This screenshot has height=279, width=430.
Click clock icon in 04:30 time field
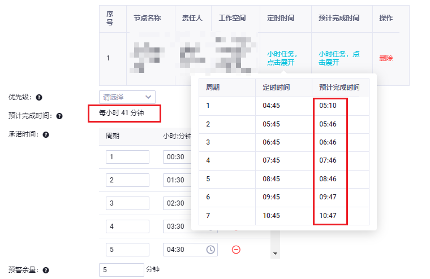(210, 250)
